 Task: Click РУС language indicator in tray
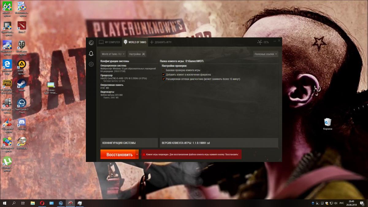click(341, 203)
